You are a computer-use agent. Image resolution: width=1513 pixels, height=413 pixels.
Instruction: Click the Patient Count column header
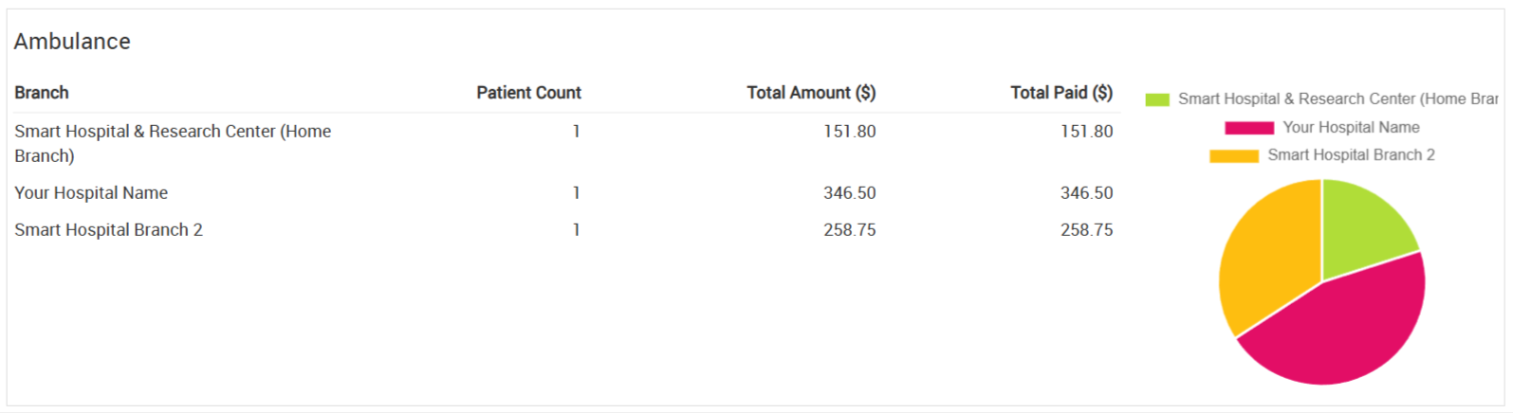(x=528, y=93)
